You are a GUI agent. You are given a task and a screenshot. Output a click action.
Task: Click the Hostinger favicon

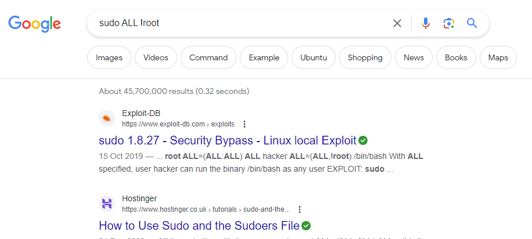pos(106,204)
